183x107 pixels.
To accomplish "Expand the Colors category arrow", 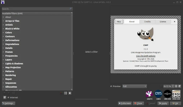I will 3,33.
